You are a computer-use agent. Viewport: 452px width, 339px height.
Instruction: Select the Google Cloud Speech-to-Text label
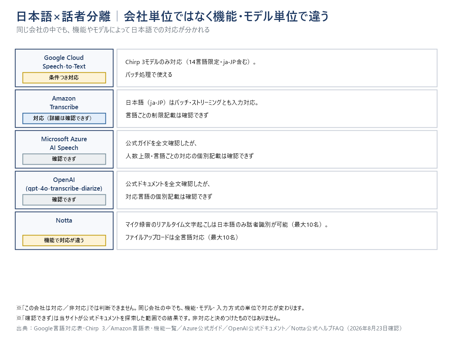[64, 62]
